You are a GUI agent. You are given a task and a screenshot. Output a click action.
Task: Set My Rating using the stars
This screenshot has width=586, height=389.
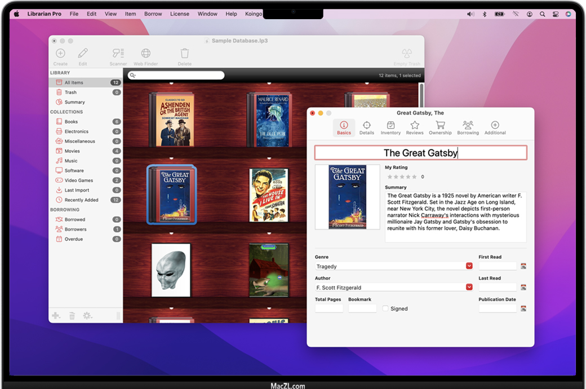click(402, 177)
